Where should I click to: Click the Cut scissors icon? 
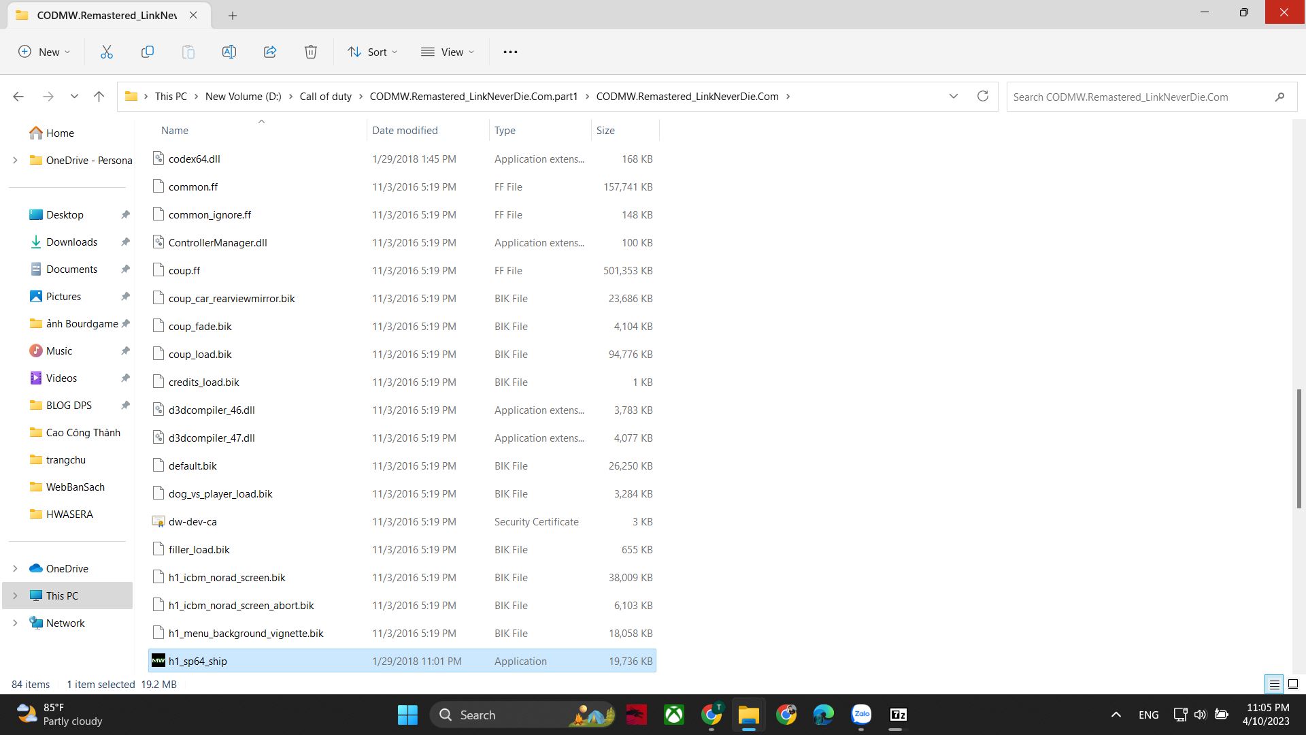(x=107, y=52)
